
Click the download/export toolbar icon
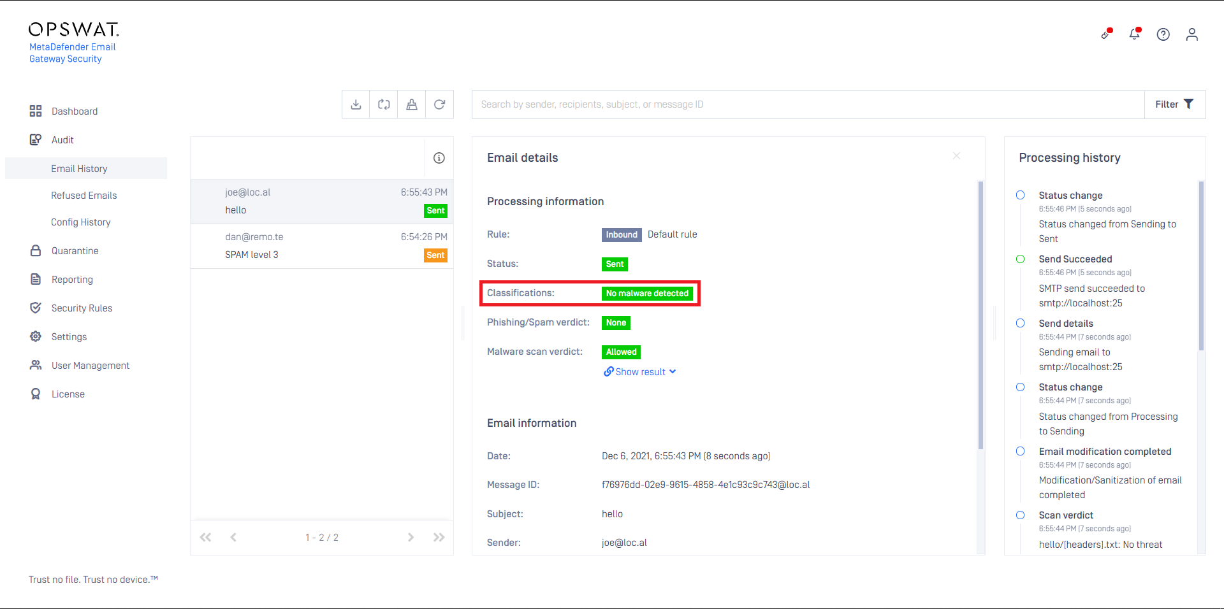(x=356, y=104)
